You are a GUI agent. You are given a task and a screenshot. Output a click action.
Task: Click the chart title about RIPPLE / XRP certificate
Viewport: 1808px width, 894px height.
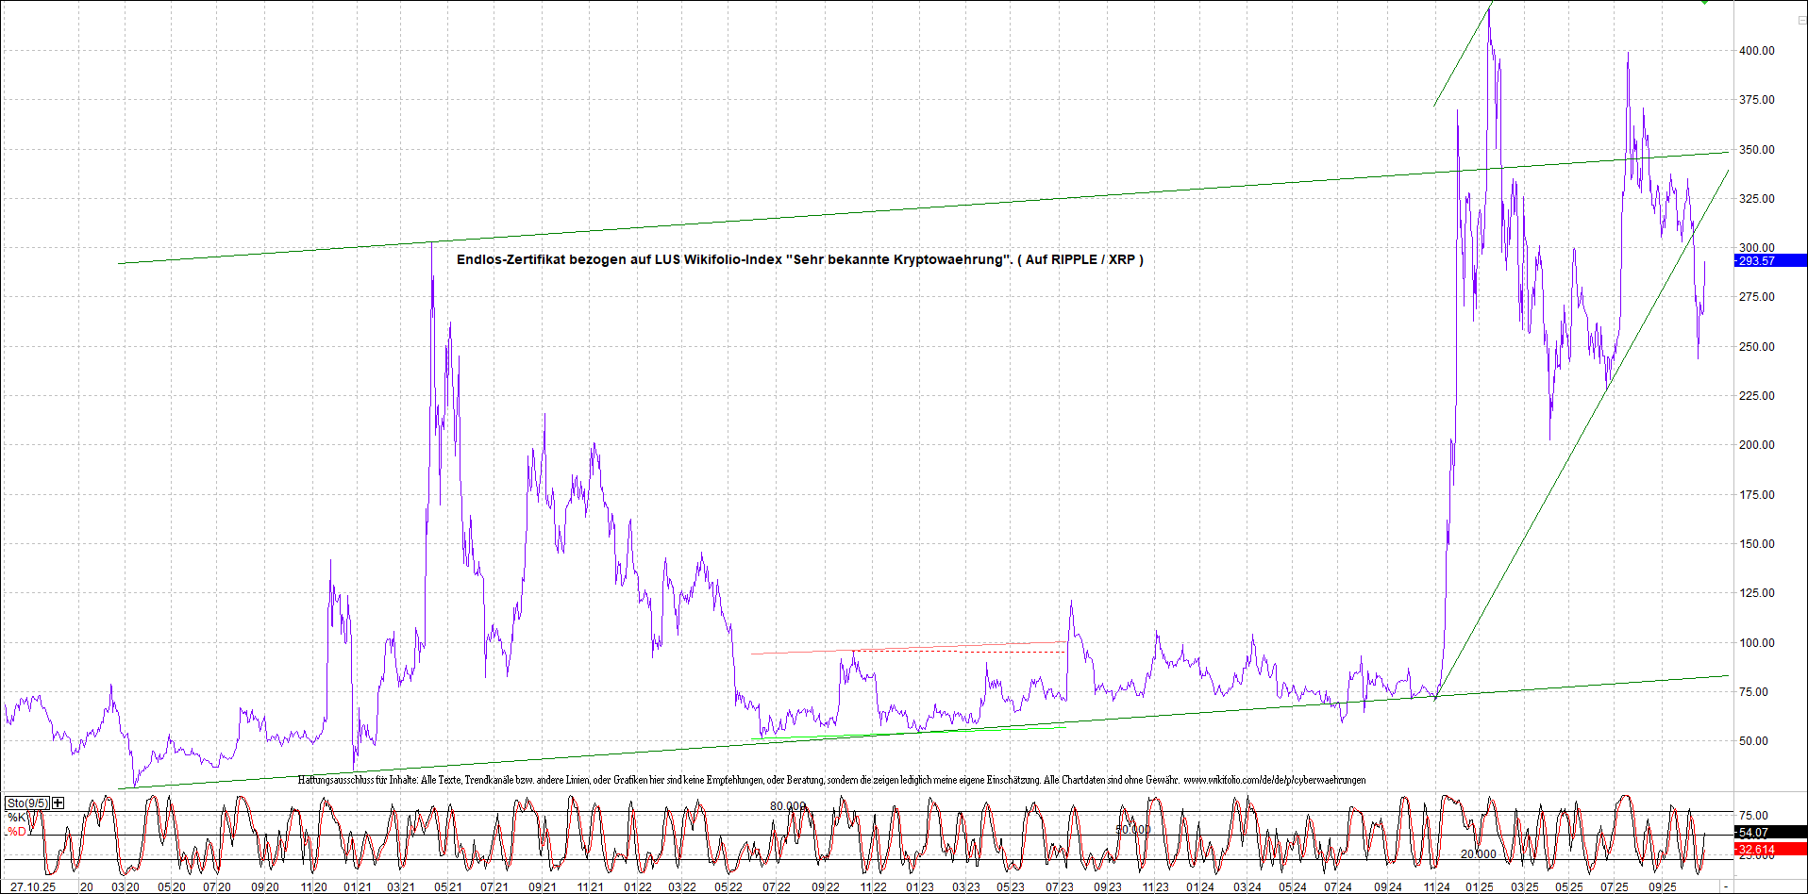click(799, 259)
